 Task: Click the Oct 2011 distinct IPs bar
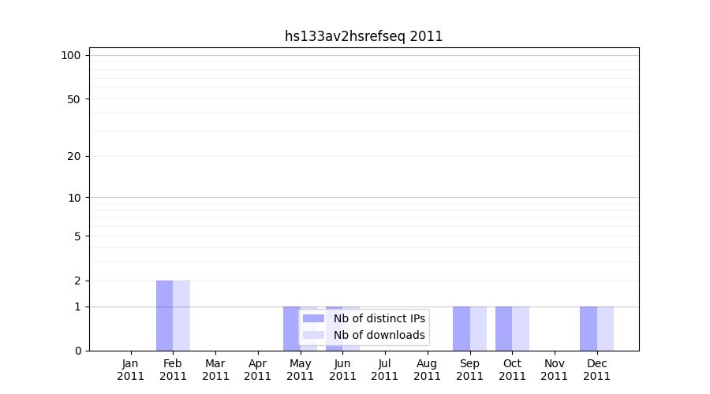coord(503,329)
